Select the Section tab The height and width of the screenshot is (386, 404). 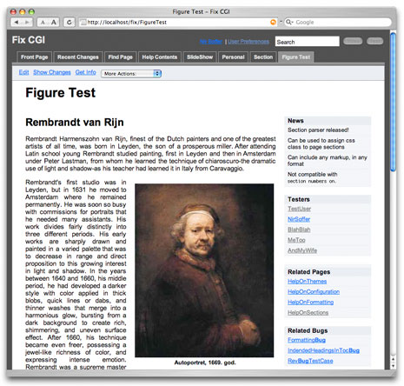263,57
